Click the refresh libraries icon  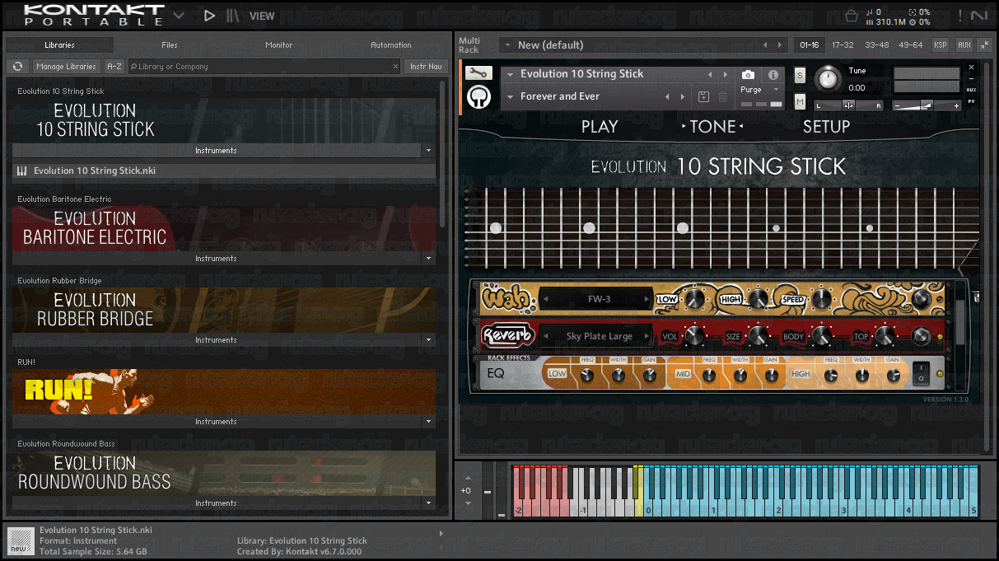[x=17, y=67]
